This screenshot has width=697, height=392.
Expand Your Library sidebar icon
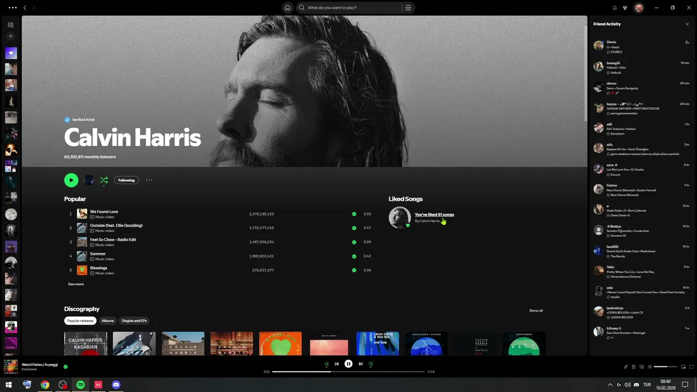point(10,24)
